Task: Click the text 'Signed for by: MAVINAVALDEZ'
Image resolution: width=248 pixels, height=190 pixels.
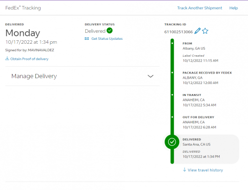Action: pyautogui.click(x=30, y=50)
